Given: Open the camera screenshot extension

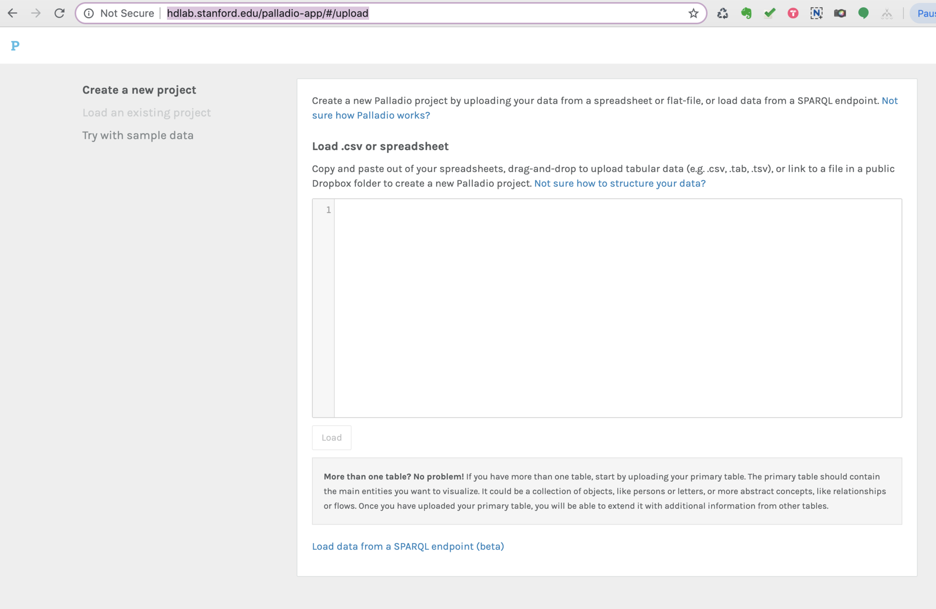Looking at the screenshot, I should pos(840,14).
